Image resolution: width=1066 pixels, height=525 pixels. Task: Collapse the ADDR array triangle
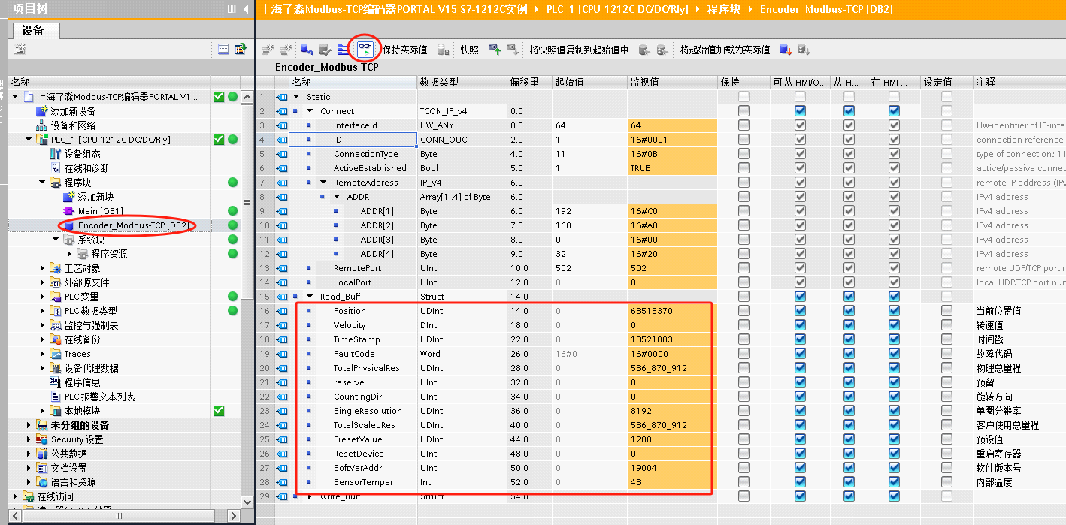pos(337,197)
